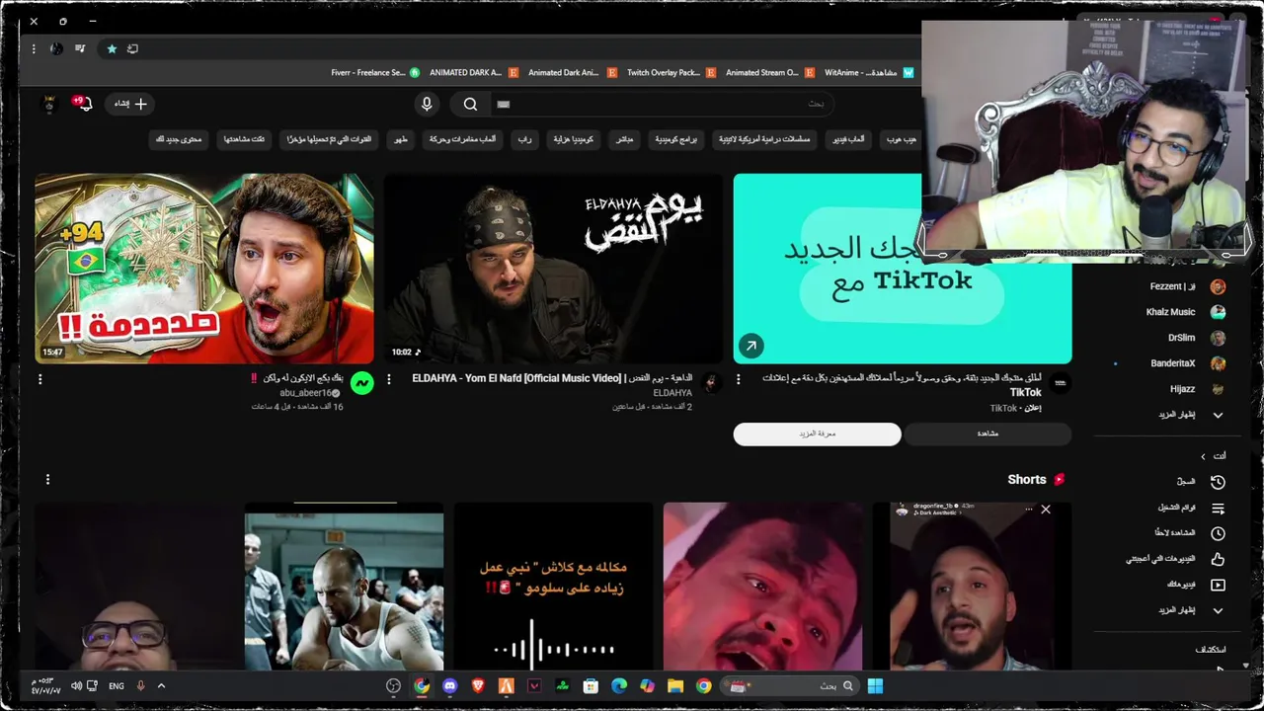Close the dragonfire_1b Short overlay with X

(1045, 510)
